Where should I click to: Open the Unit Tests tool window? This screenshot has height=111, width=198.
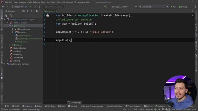tap(50, 106)
